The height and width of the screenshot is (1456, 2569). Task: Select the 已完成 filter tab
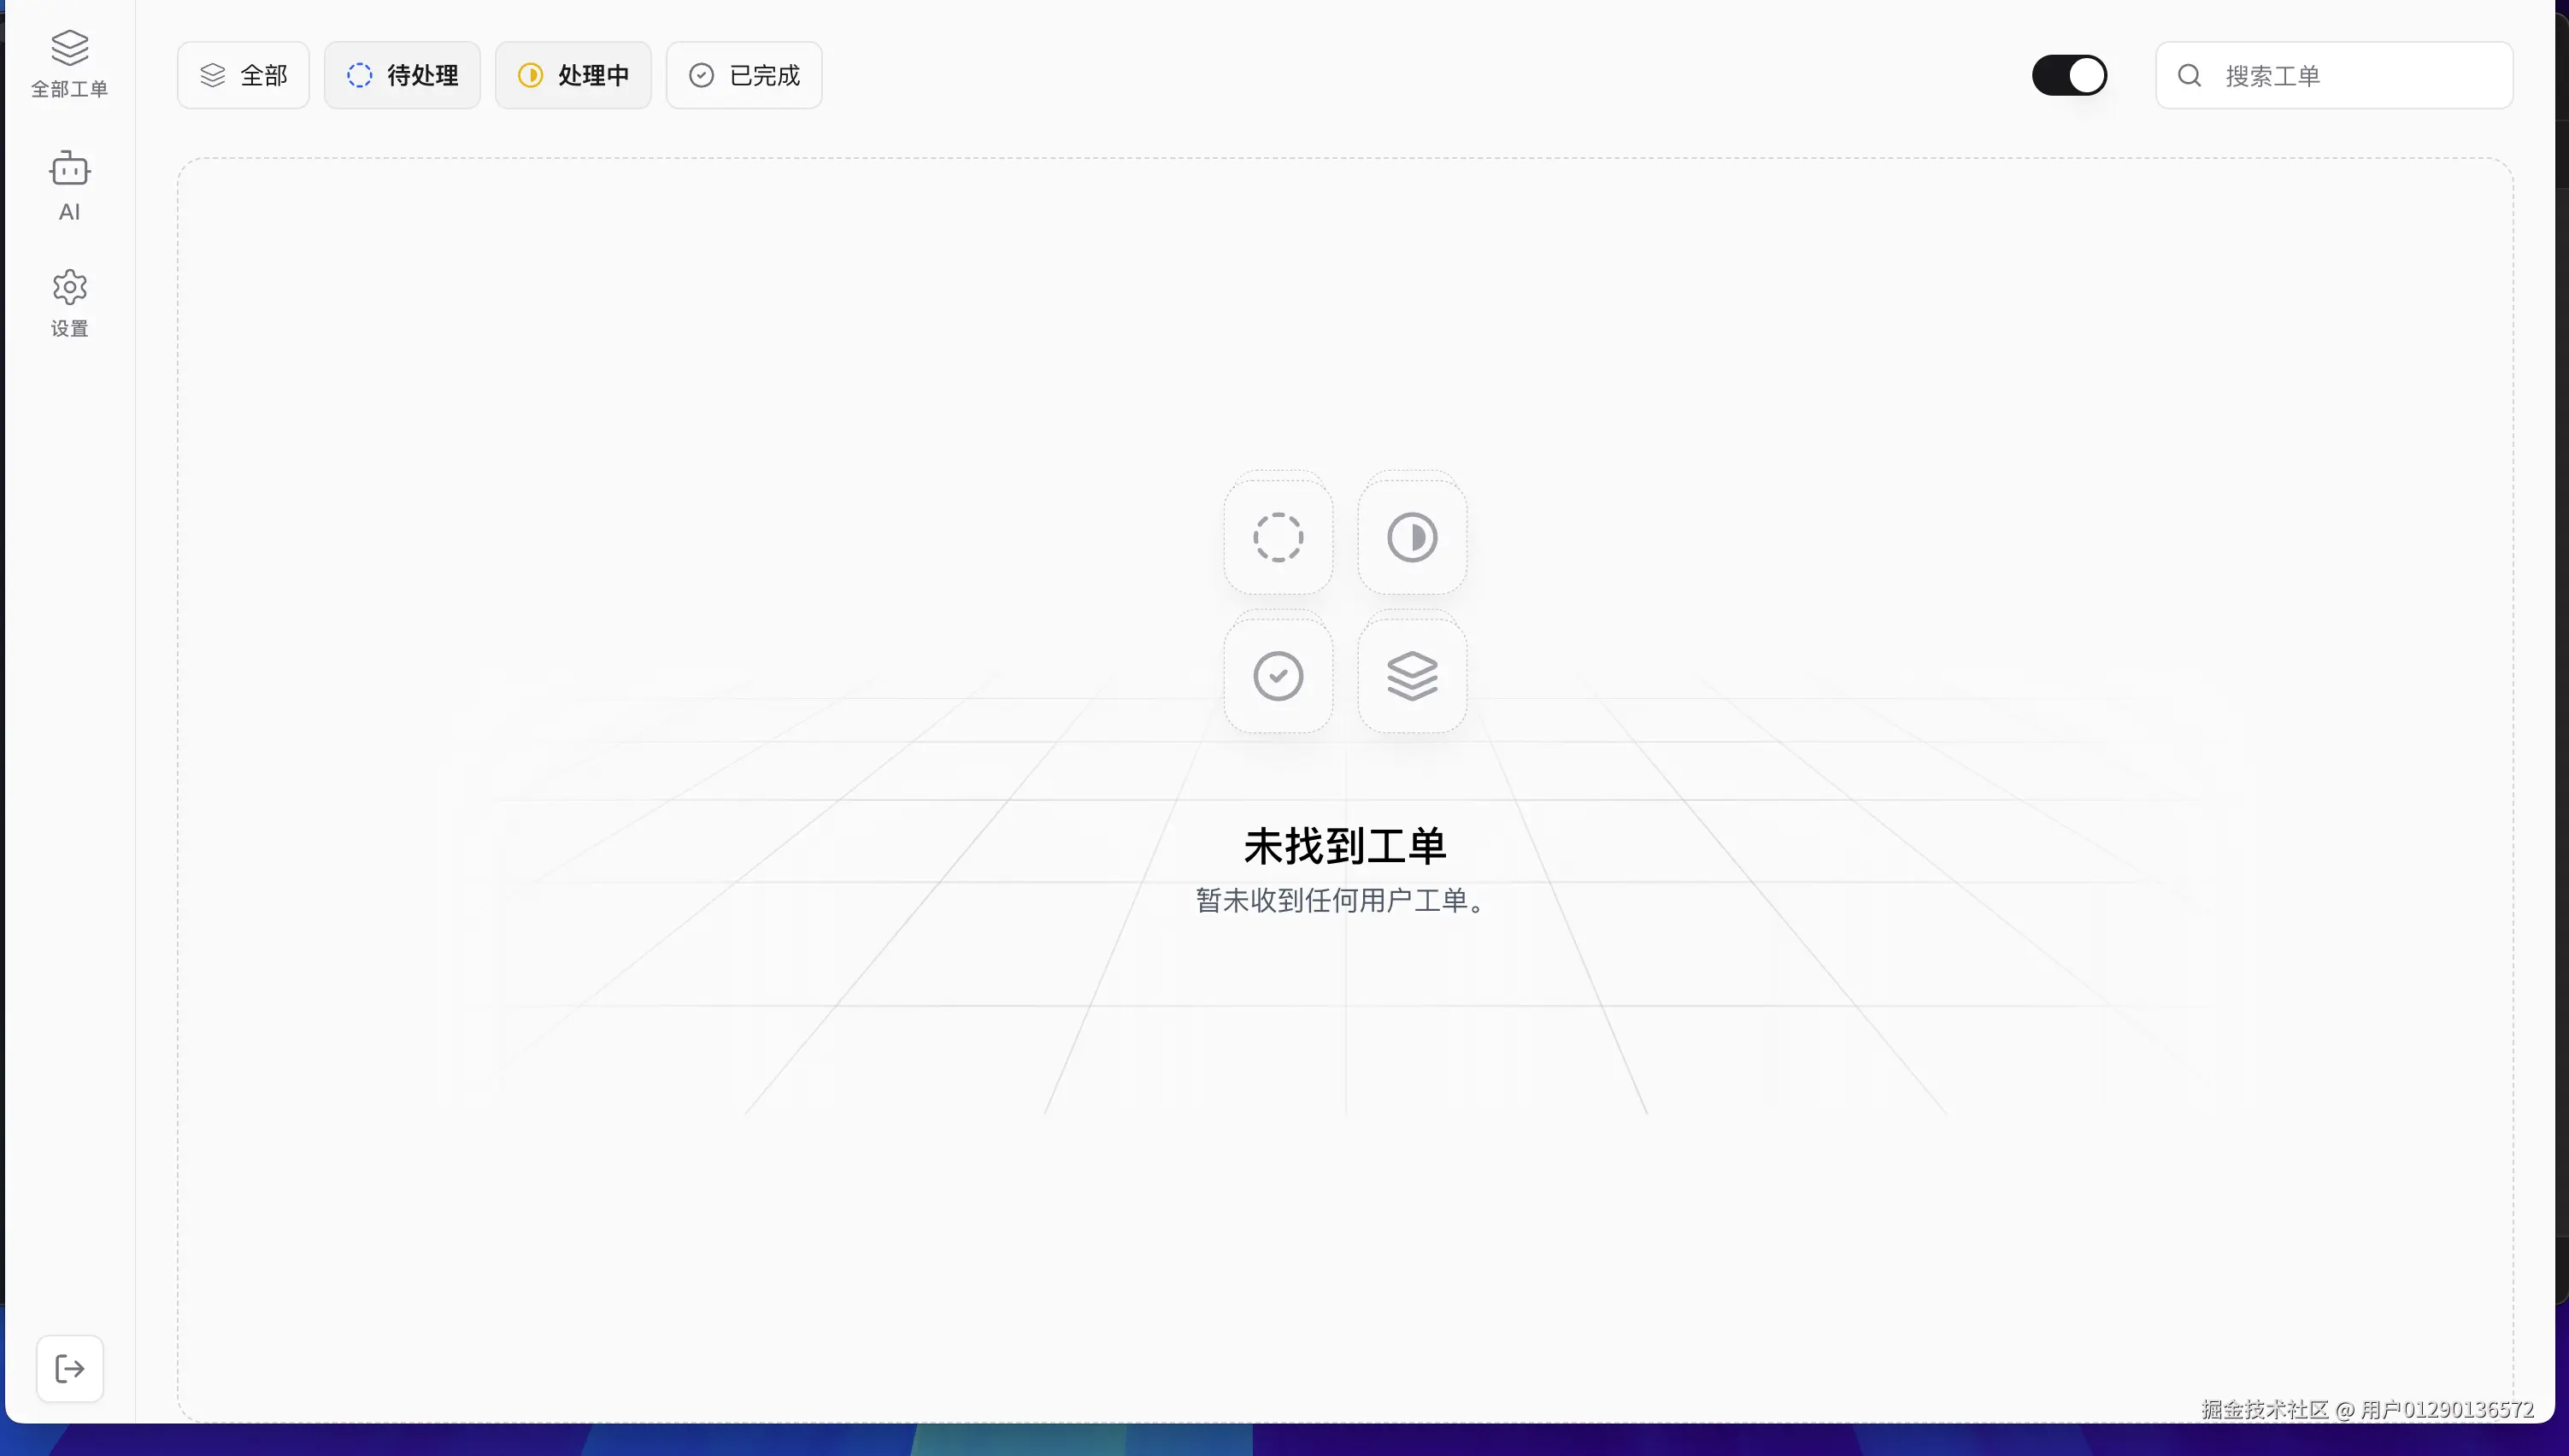click(744, 75)
